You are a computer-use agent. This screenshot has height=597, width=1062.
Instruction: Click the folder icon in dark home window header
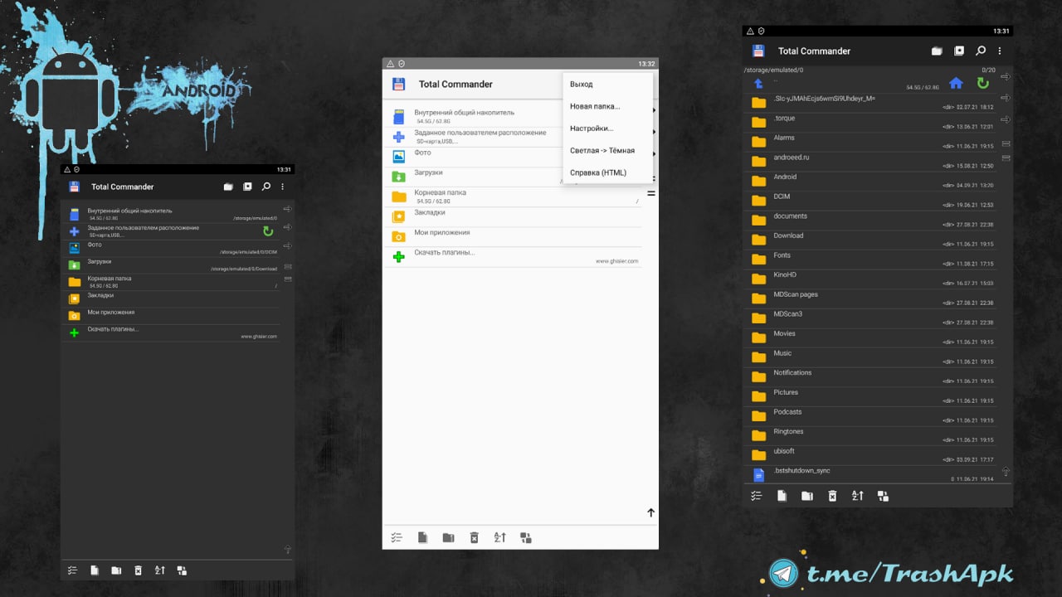228,187
